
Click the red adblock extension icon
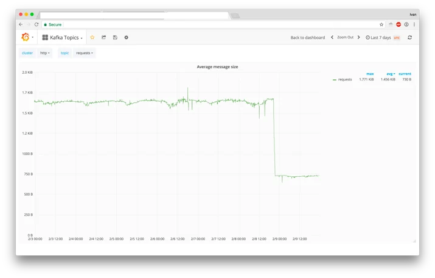pos(398,24)
